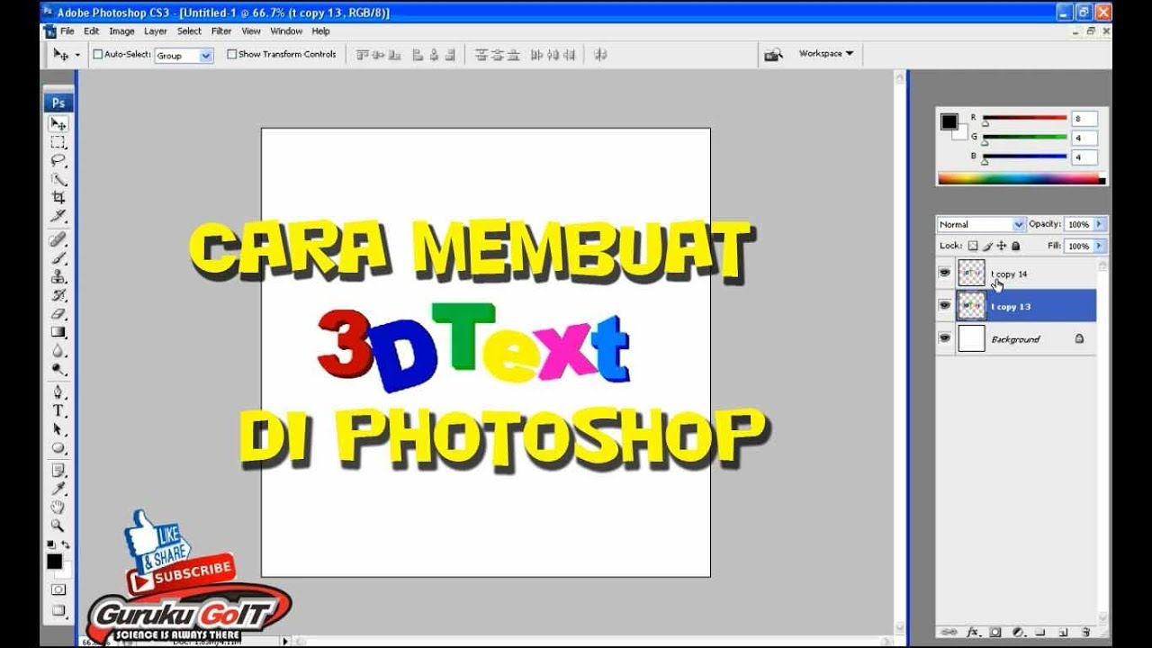Click the Opacity percentage field
Screen dimensions: 1152x648
pos(1078,224)
